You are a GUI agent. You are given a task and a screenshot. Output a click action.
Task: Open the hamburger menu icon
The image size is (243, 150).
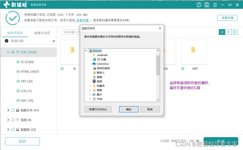[x=215, y=5]
